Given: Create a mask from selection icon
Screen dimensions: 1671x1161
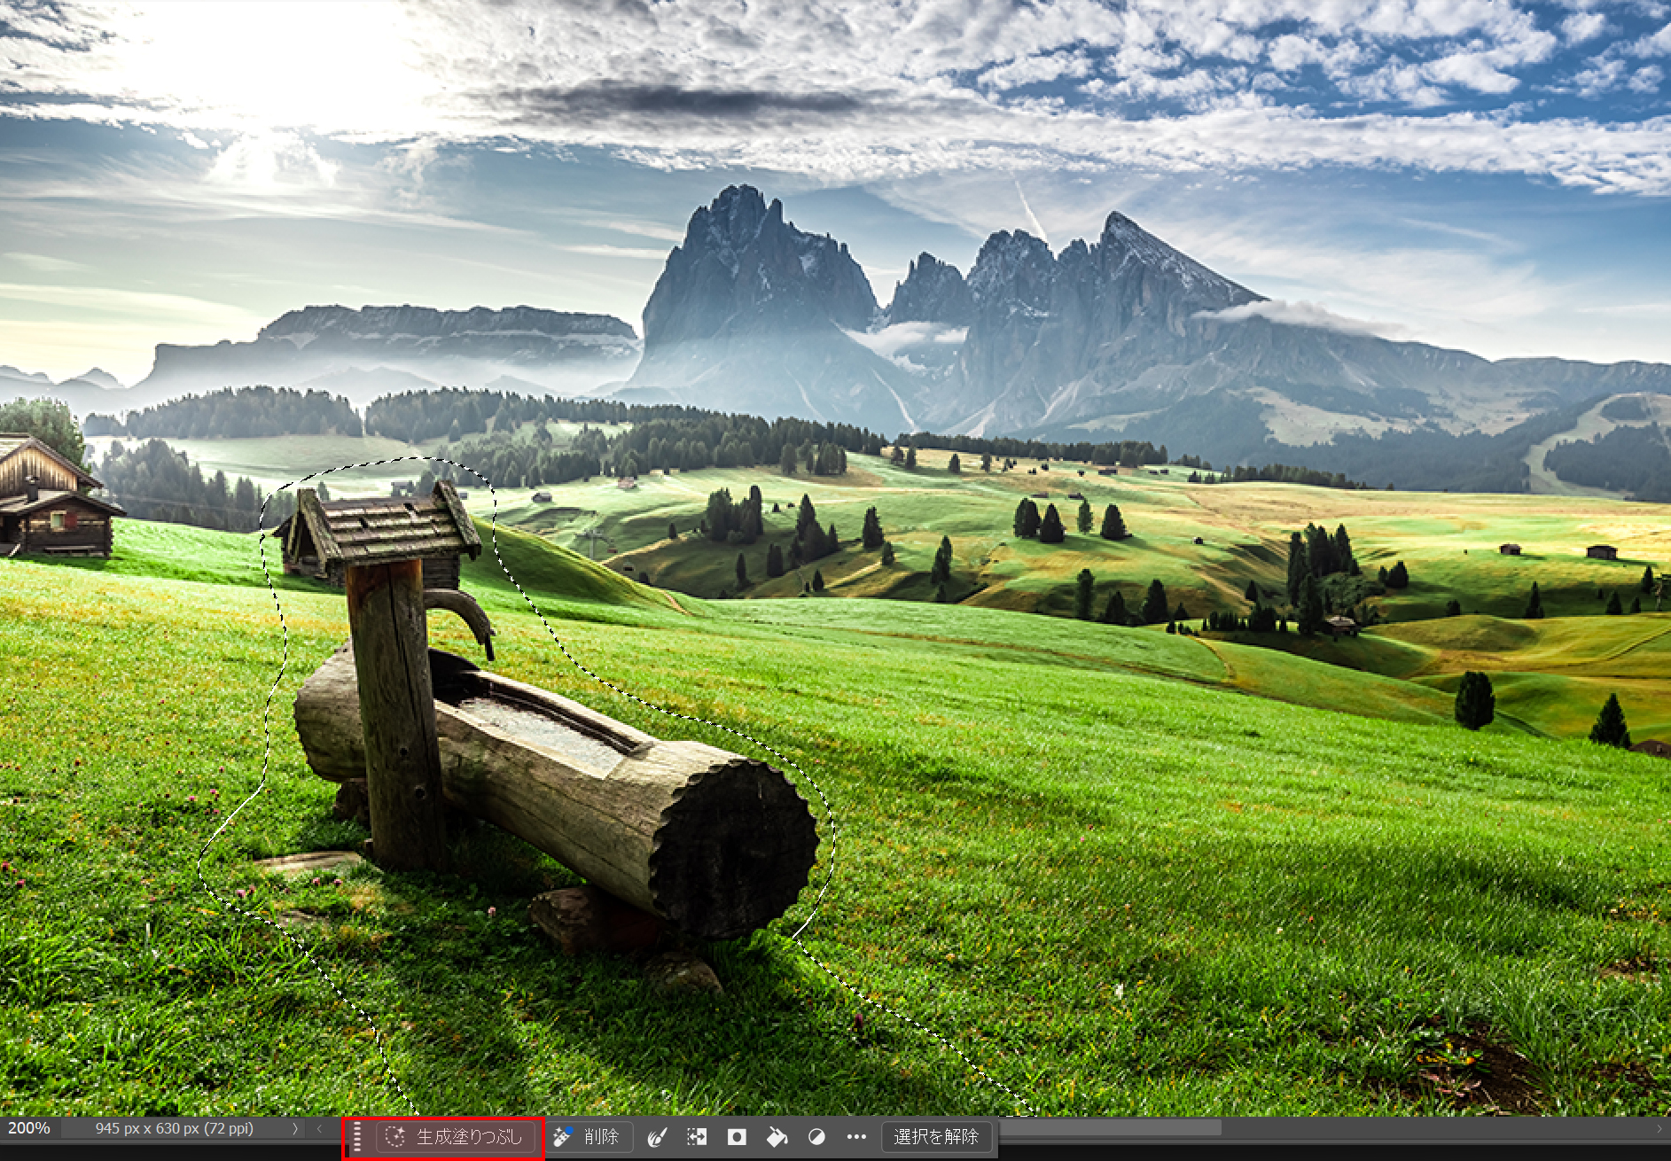Looking at the screenshot, I should tap(737, 1137).
